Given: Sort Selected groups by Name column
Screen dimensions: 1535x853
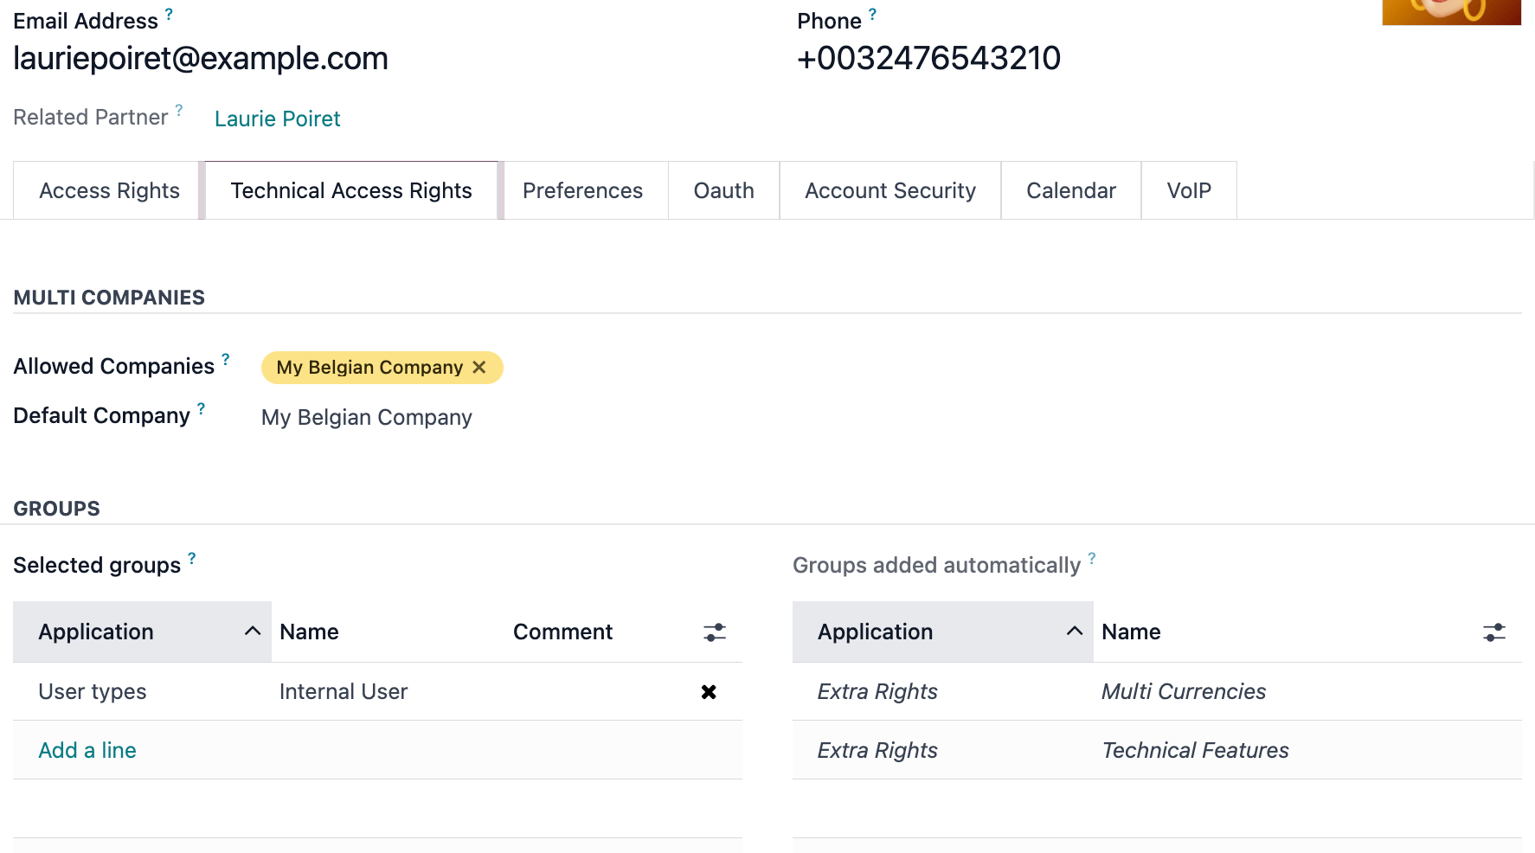Looking at the screenshot, I should (x=309, y=632).
